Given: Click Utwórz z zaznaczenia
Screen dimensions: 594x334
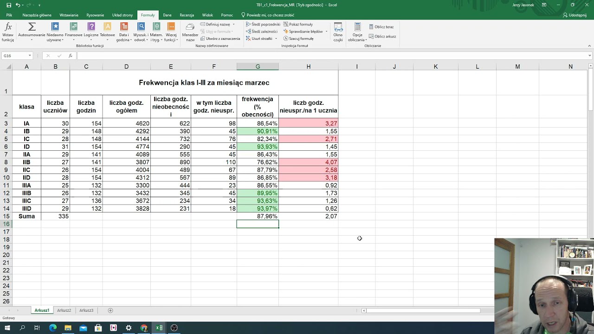Looking at the screenshot, I should pyautogui.click(x=220, y=39).
